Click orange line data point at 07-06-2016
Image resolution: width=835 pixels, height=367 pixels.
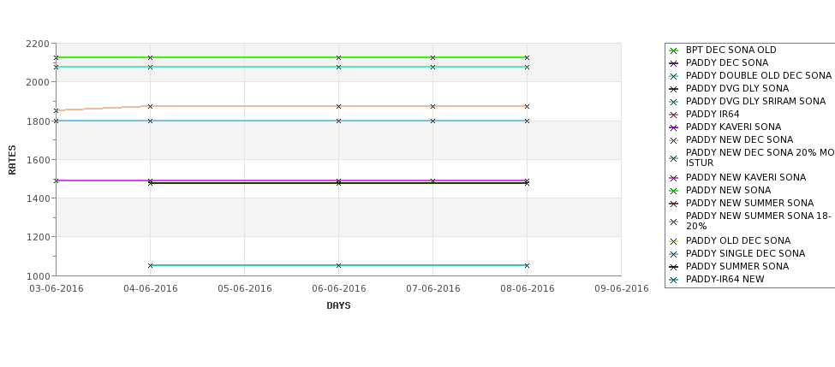pos(433,106)
